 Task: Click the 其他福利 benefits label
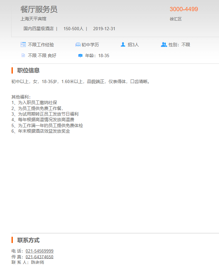click(21, 97)
